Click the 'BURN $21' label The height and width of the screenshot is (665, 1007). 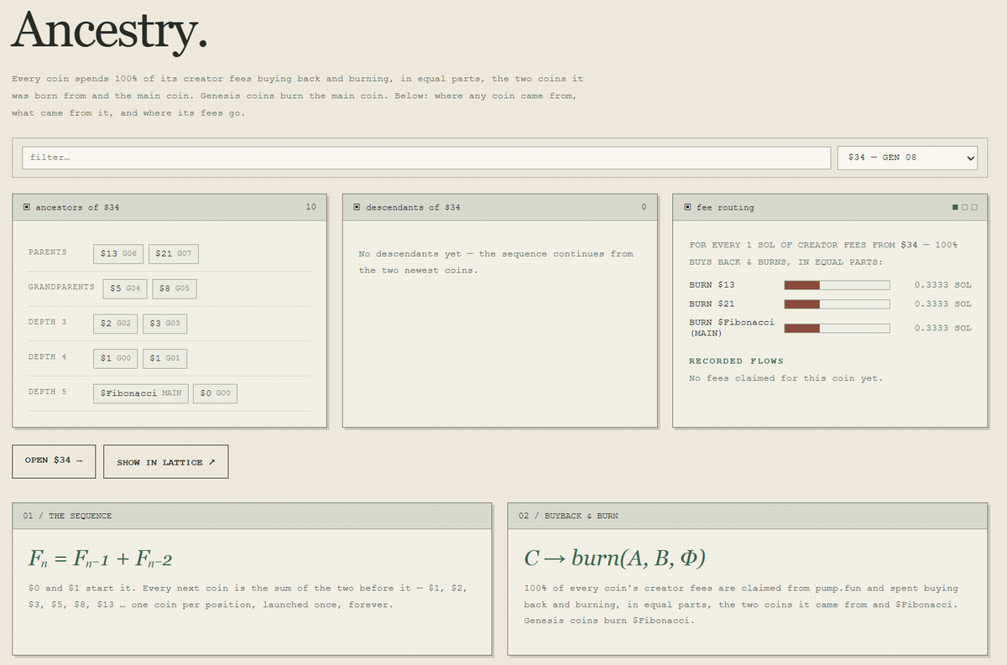click(x=712, y=304)
